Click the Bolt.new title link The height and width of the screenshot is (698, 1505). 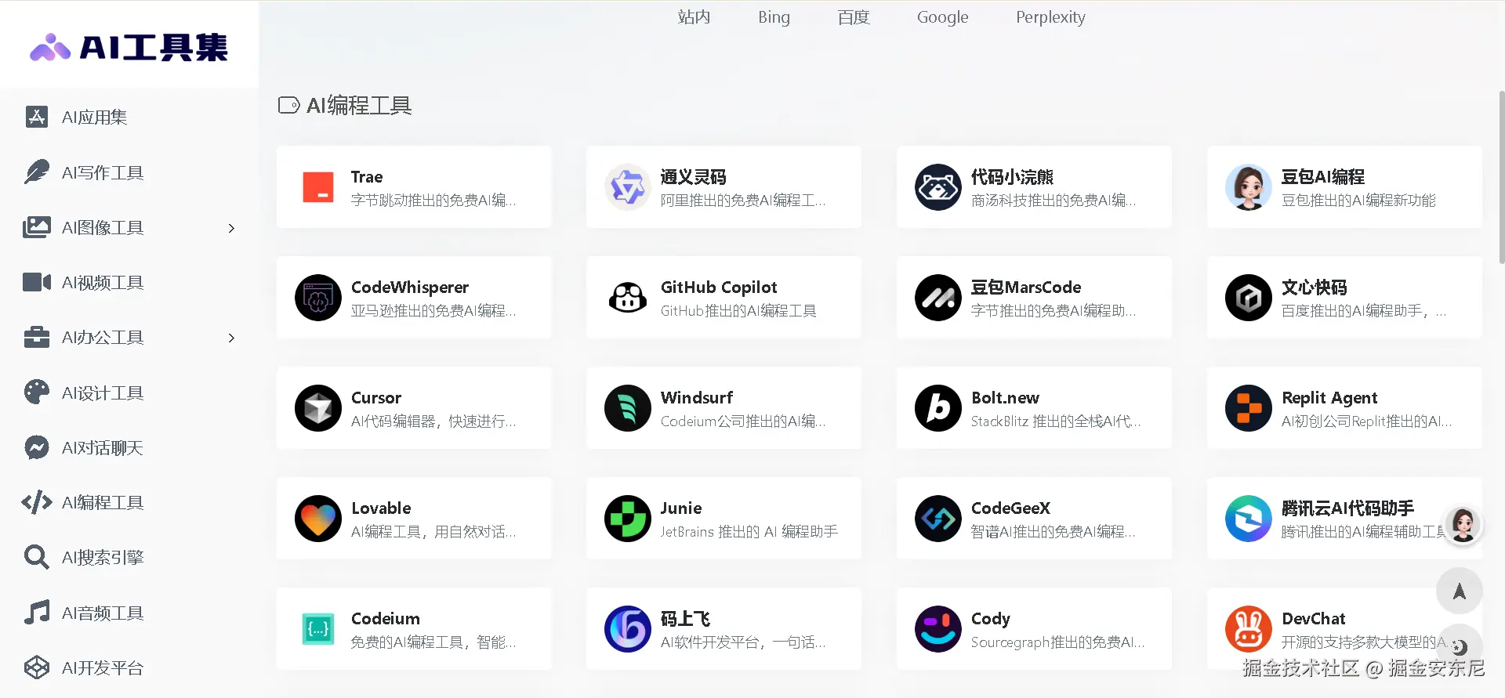click(x=1005, y=398)
